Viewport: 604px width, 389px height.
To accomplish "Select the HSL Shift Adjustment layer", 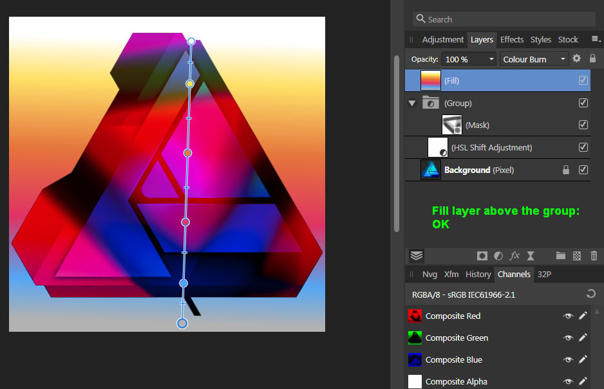I will pyautogui.click(x=497, y=147).
